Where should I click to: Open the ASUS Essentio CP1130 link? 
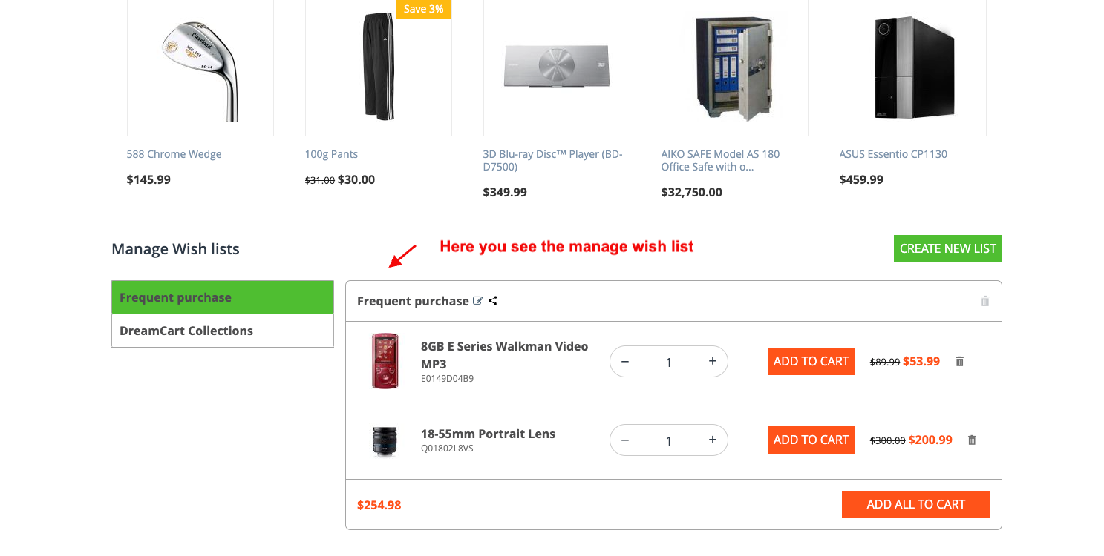point(893,154)
